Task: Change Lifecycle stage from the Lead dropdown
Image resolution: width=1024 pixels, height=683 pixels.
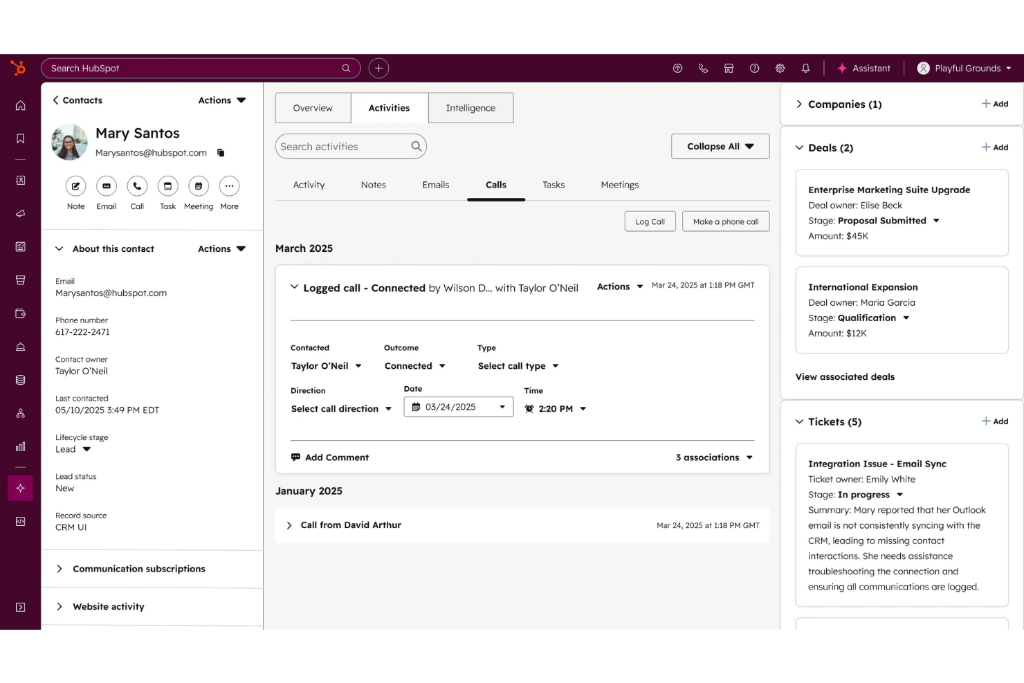Action: click(x=73, y=448)
